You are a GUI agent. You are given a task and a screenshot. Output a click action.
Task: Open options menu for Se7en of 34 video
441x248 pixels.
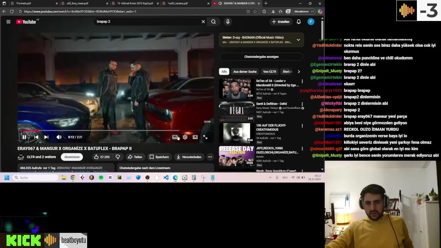(x=302, y=82)
